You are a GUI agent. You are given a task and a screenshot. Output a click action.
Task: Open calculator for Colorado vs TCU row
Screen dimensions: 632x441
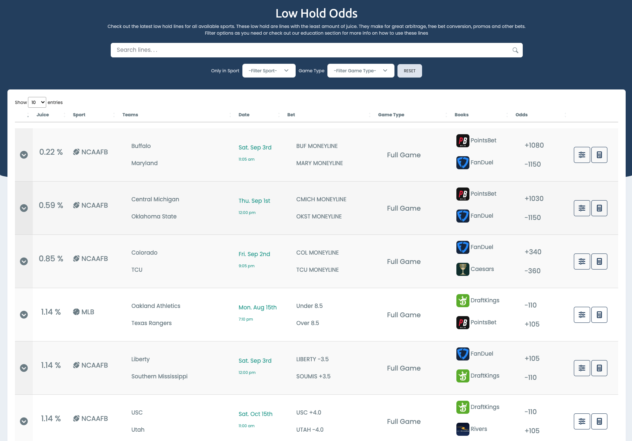point(599,262)
